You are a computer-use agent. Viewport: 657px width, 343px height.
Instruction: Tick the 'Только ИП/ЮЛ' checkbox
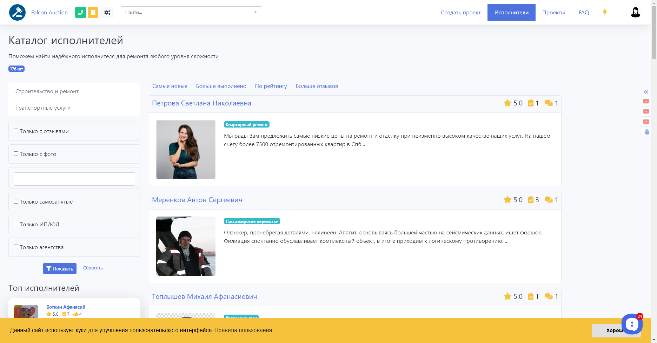click(16, 224)
